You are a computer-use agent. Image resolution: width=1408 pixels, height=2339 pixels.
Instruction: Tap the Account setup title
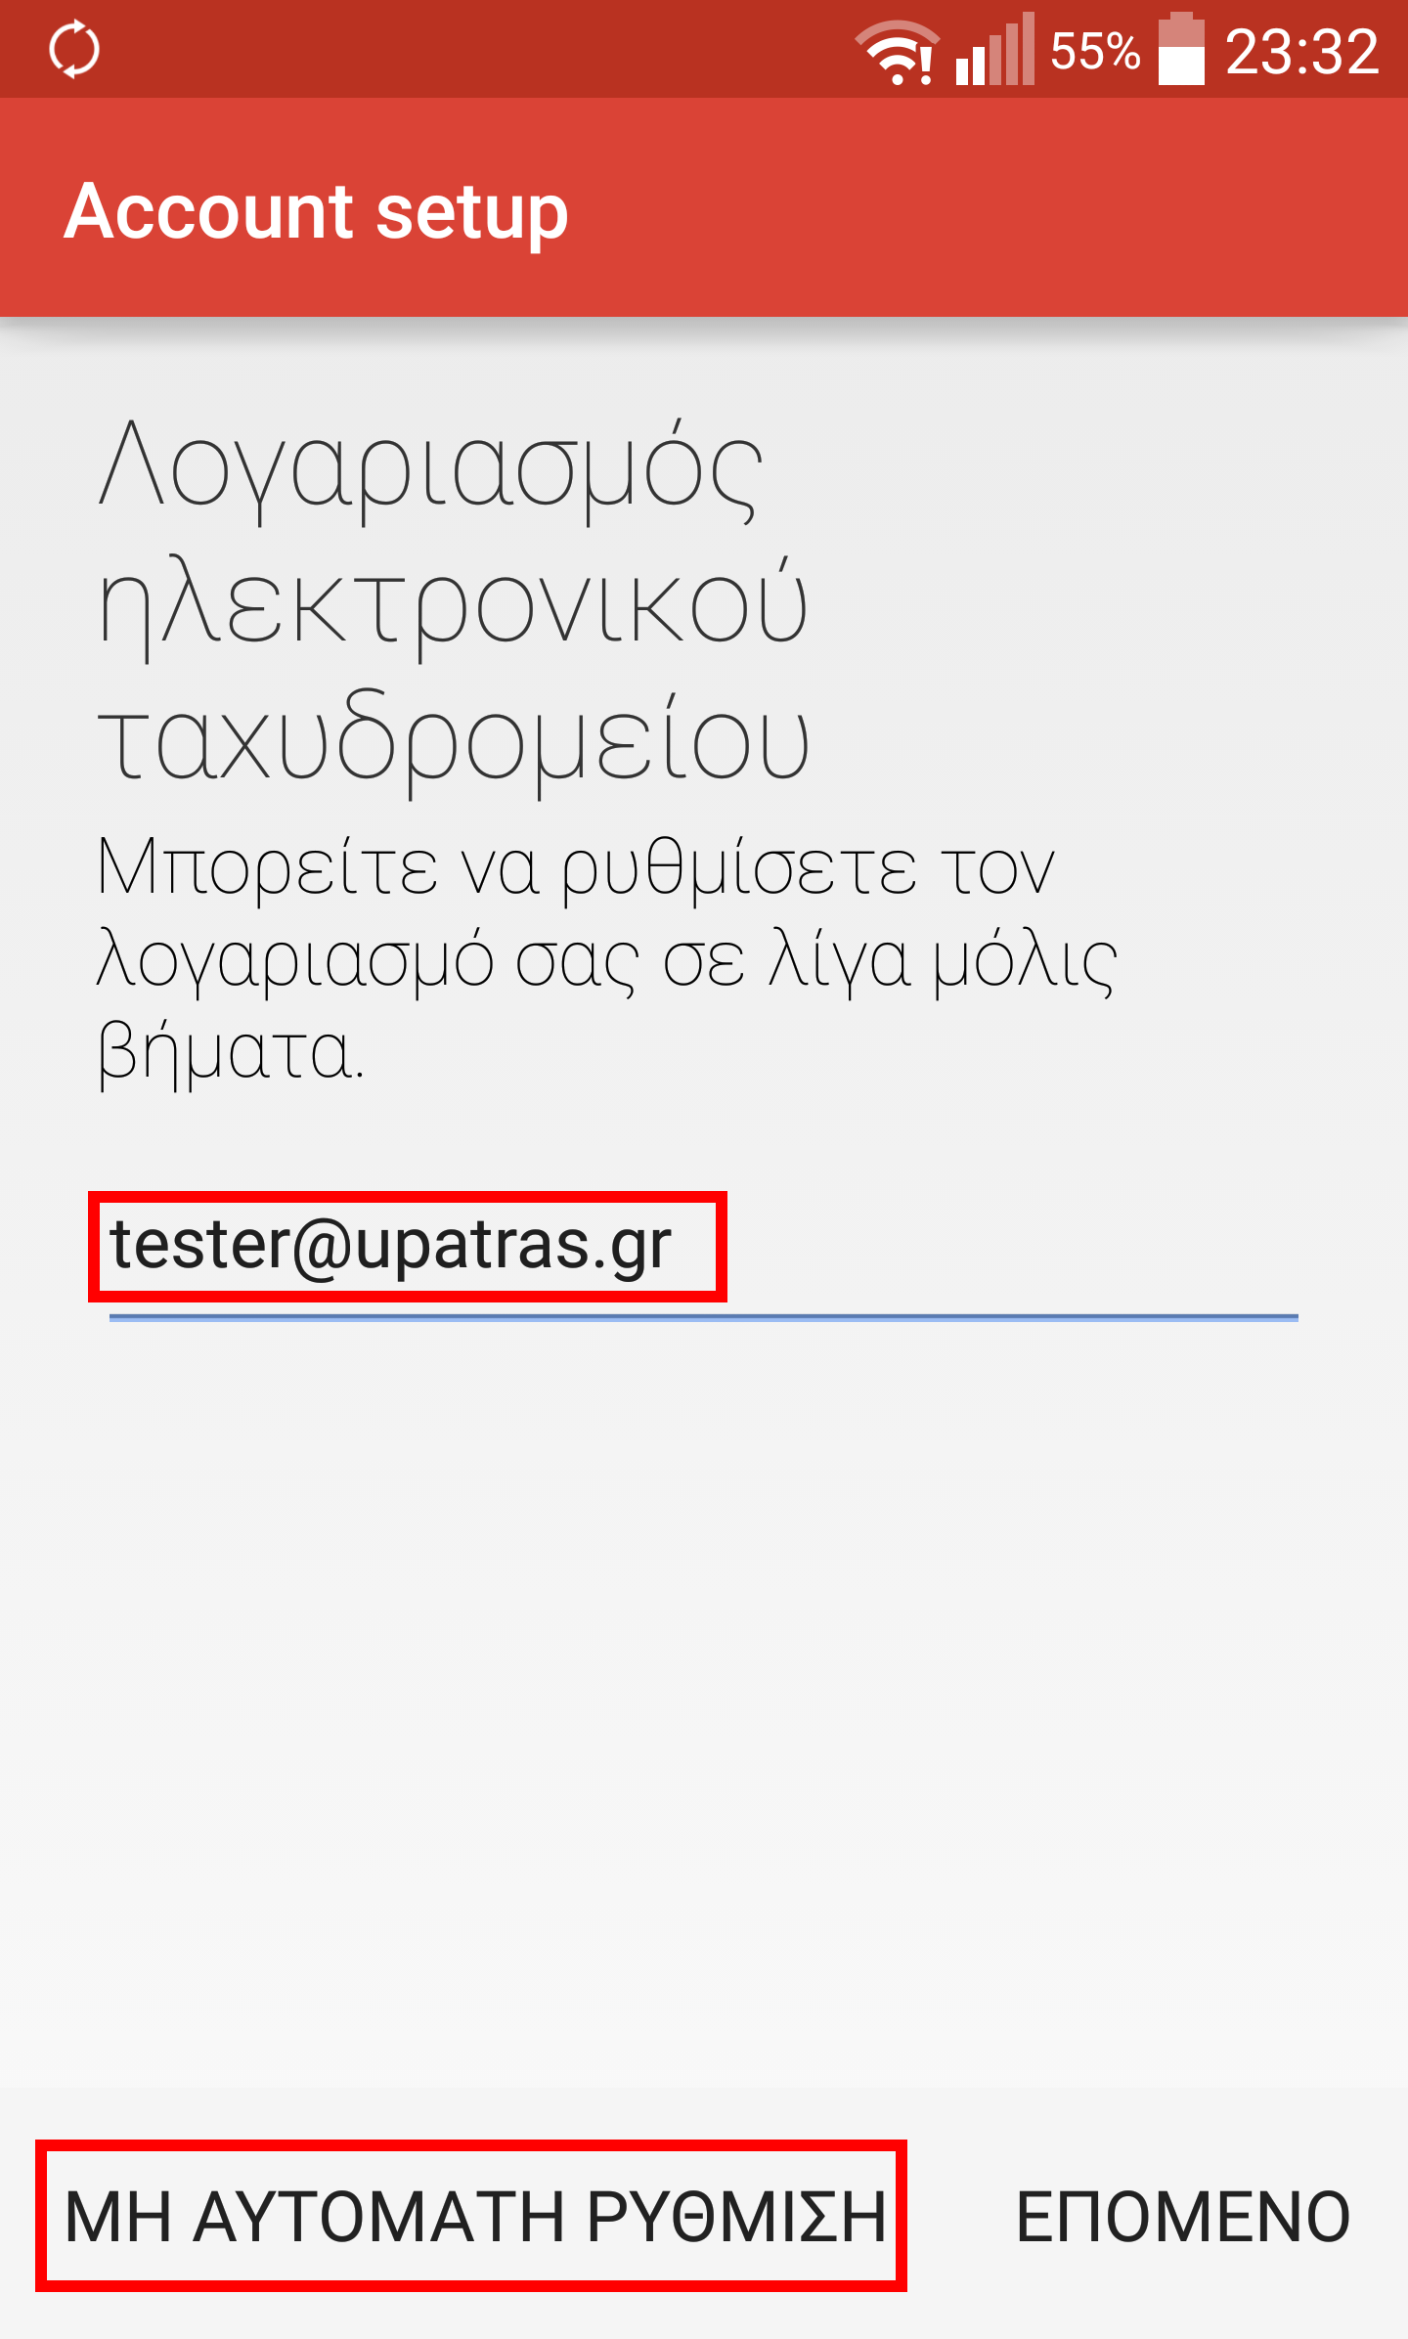point(316,211)
